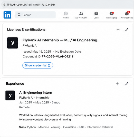Click the external link icon in Show credential

[x=49, y=65]
